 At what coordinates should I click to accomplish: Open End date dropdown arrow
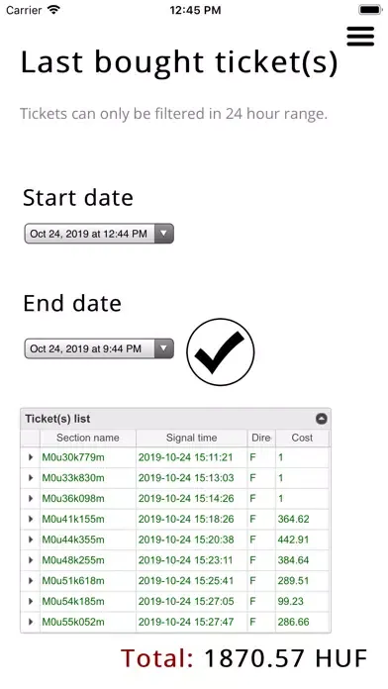163,348
